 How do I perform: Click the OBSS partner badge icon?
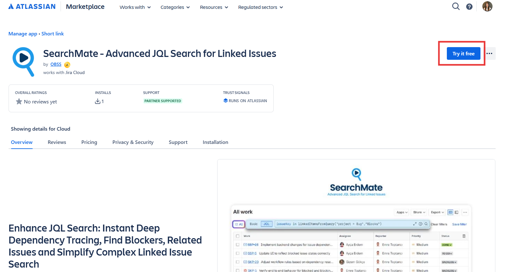(67, 65)
